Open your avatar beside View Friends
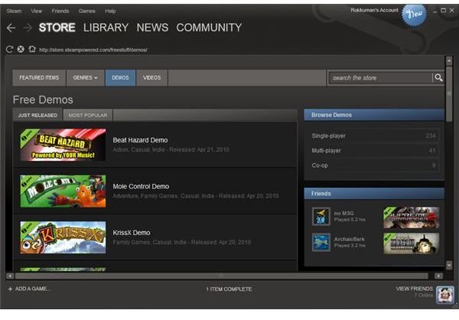459x320 pixels. point(445,295)
